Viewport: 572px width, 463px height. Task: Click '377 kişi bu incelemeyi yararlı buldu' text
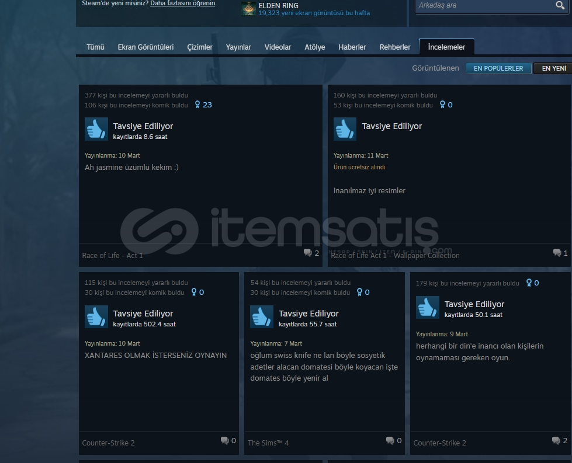click(x=136, y=95)
